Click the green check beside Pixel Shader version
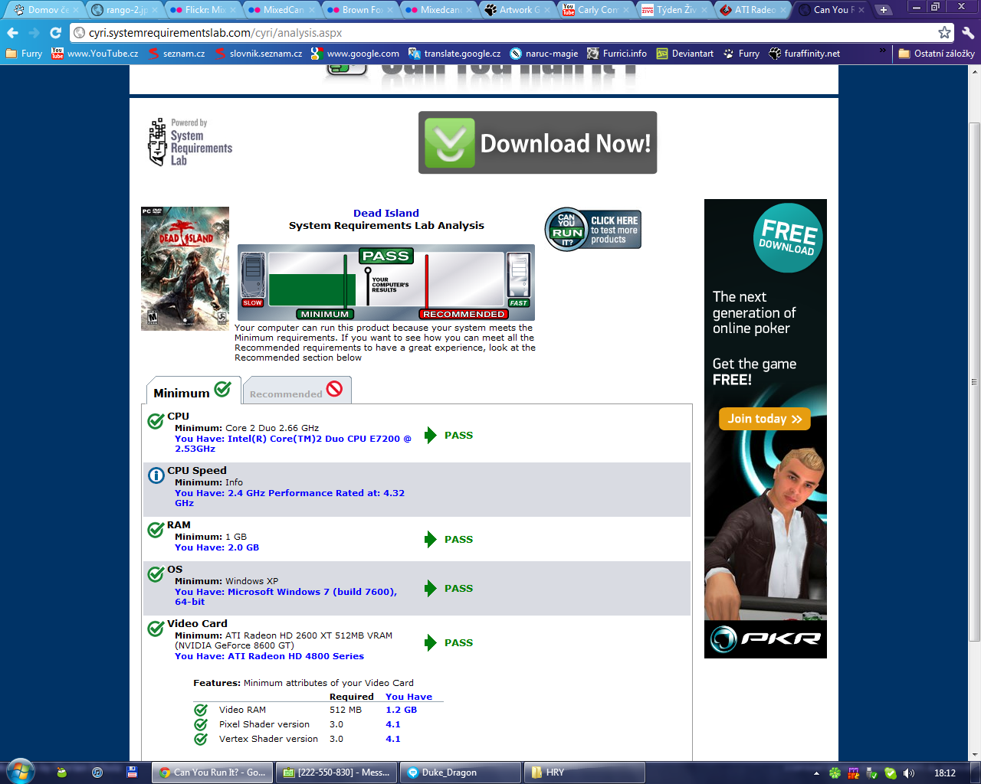The image size is (981, 784). pos(201,724)
